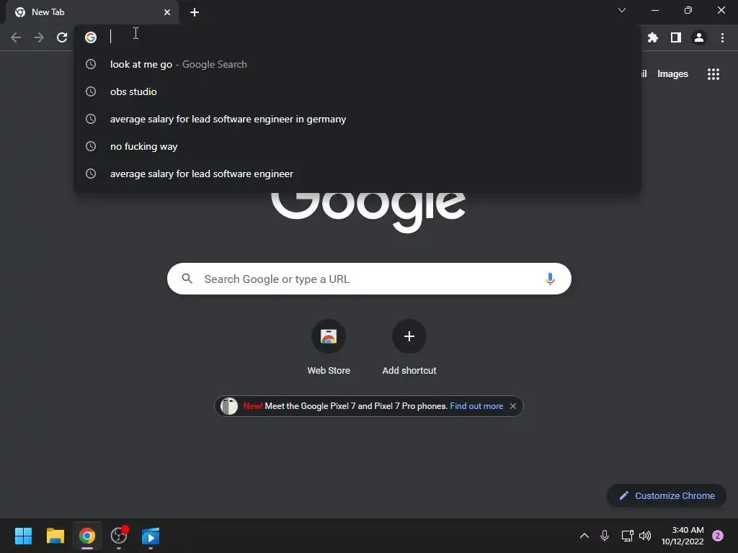Close the New Tab tab
738x553 pixels.
(x=167, y=12)
